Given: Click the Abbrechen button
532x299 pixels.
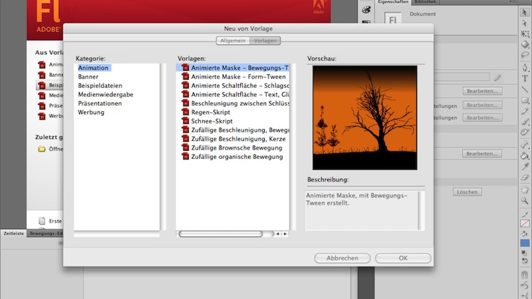Looking at the screenshot, I should click(342, 258).
